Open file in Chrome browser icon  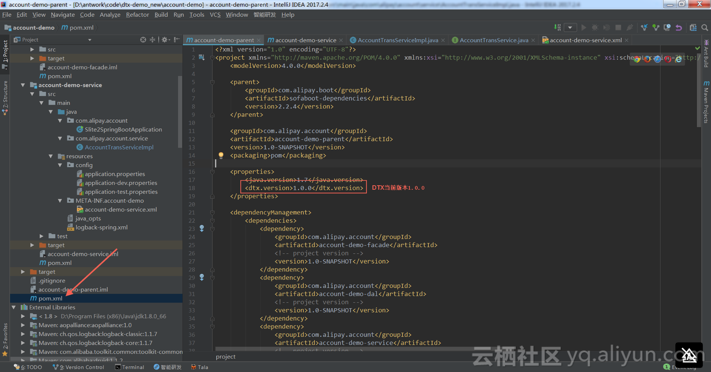637,59
